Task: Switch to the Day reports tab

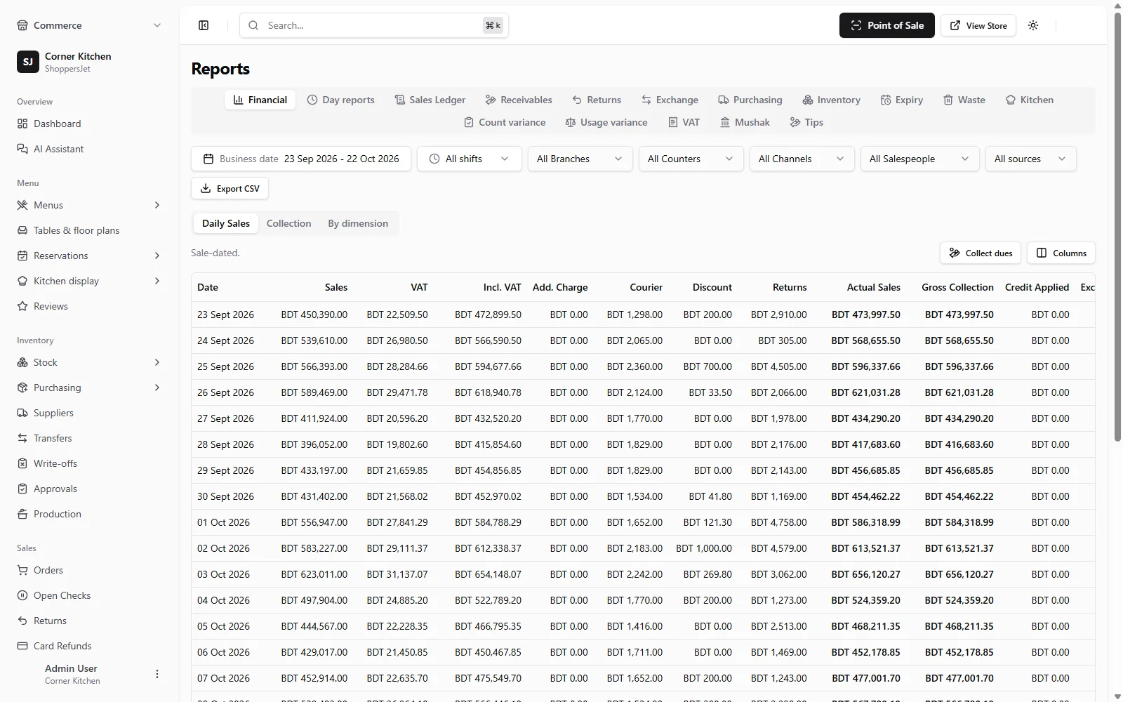Action: coord(341,100)
